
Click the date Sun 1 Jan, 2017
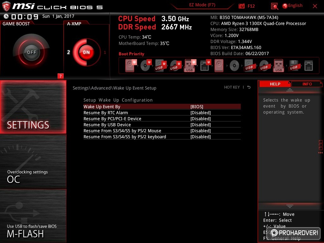58,16
